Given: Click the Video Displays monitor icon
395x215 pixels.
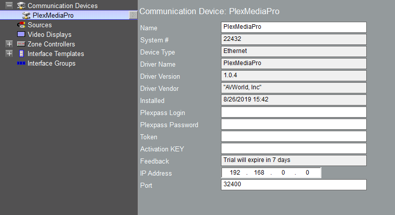Looking at the screenshot, I should pyautogui.click(x=21, y=34).
